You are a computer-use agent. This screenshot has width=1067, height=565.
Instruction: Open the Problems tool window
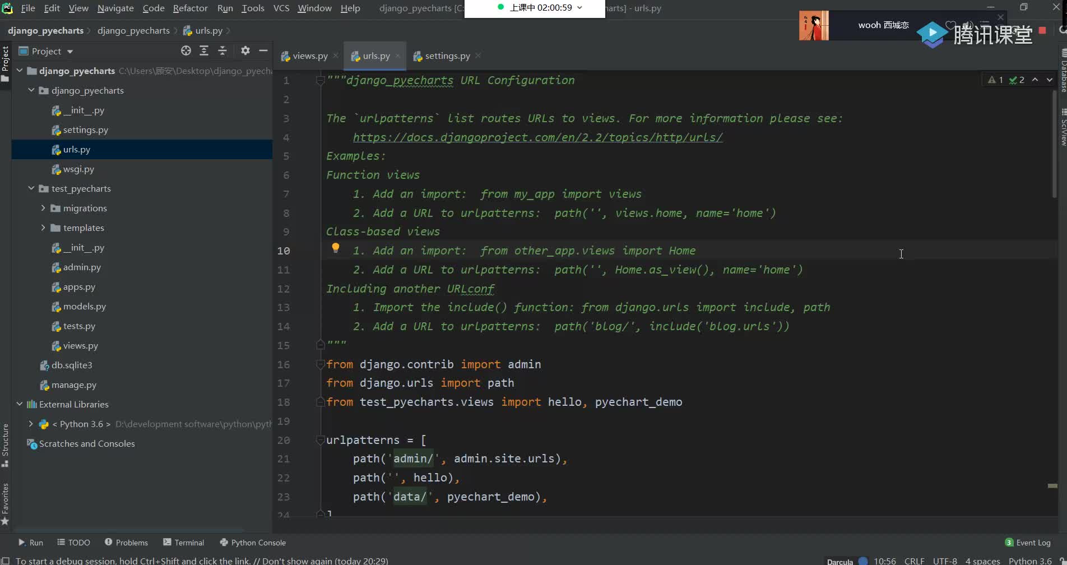pyautogui.click(x=126, y=543)
